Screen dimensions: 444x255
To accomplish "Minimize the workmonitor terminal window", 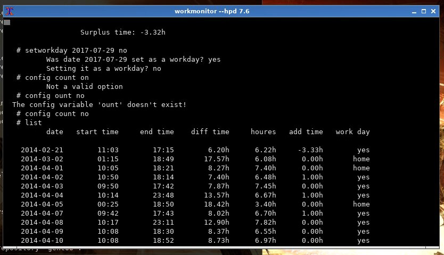I will [413, 11].
